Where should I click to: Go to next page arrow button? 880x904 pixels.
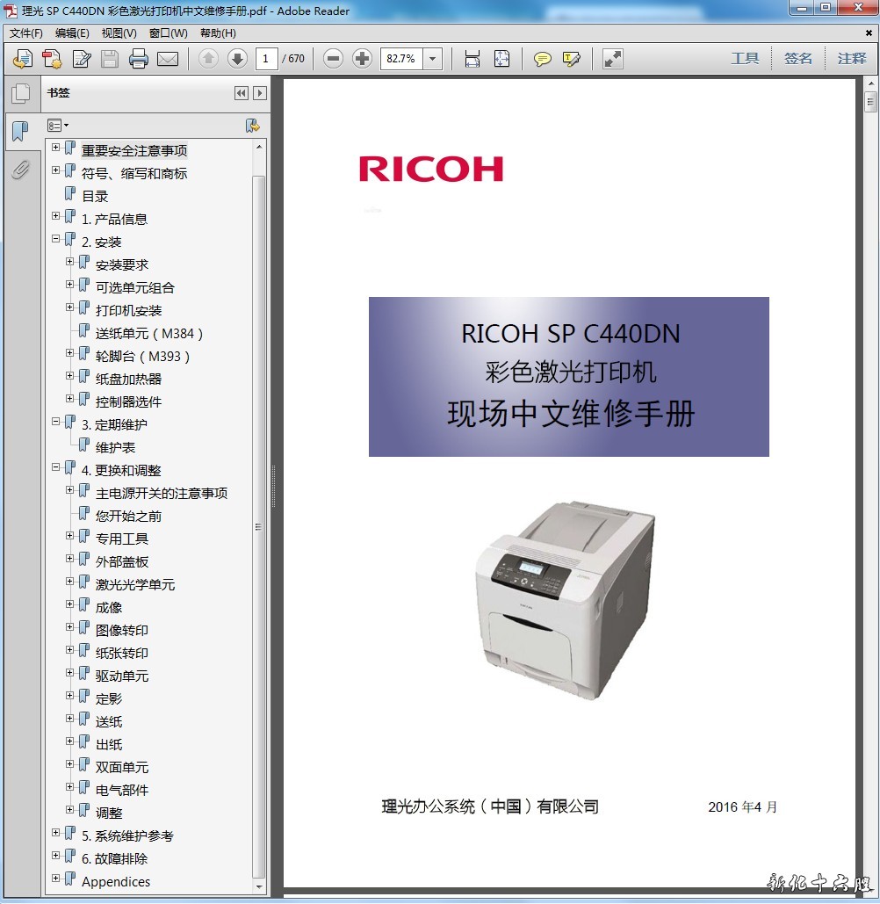pos(237,59)
